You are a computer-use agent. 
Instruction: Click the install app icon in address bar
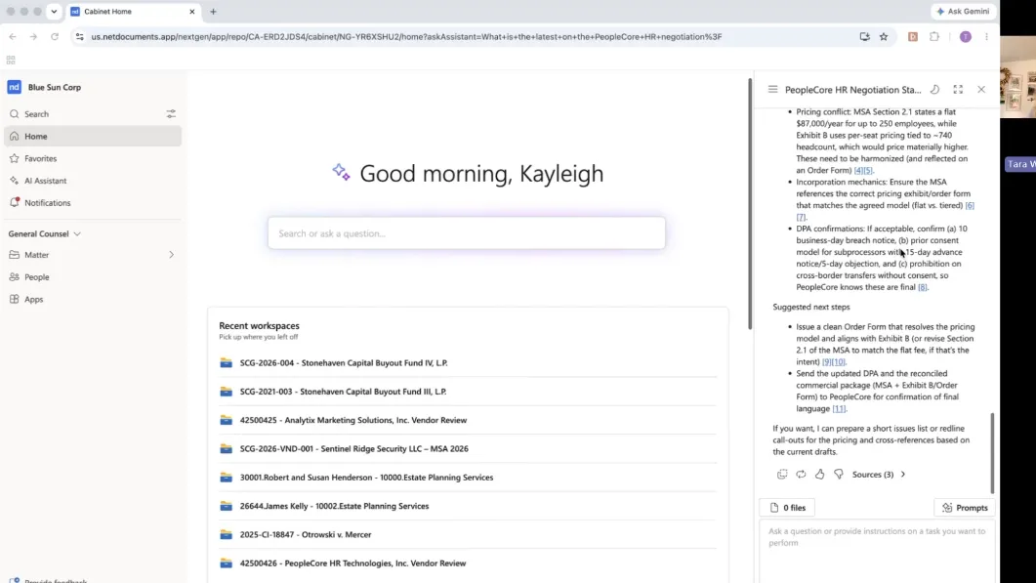pyautogui.click(x=864, y=37)
